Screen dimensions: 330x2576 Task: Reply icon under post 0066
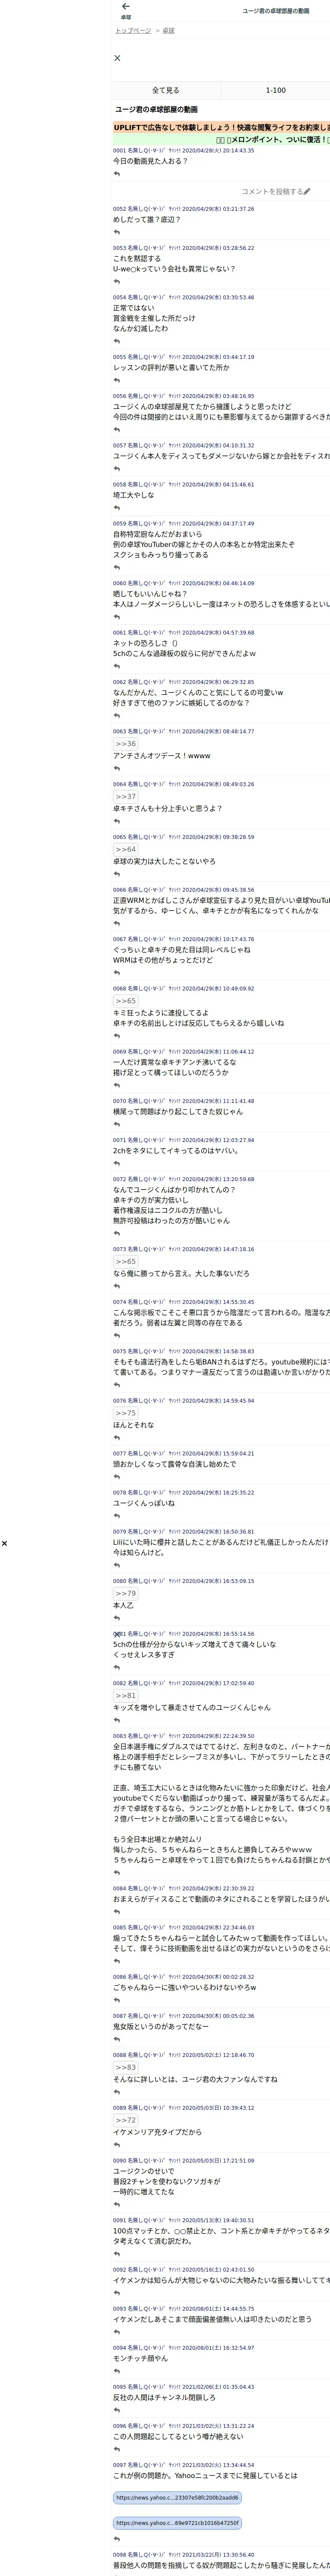(x=117, y=924)
